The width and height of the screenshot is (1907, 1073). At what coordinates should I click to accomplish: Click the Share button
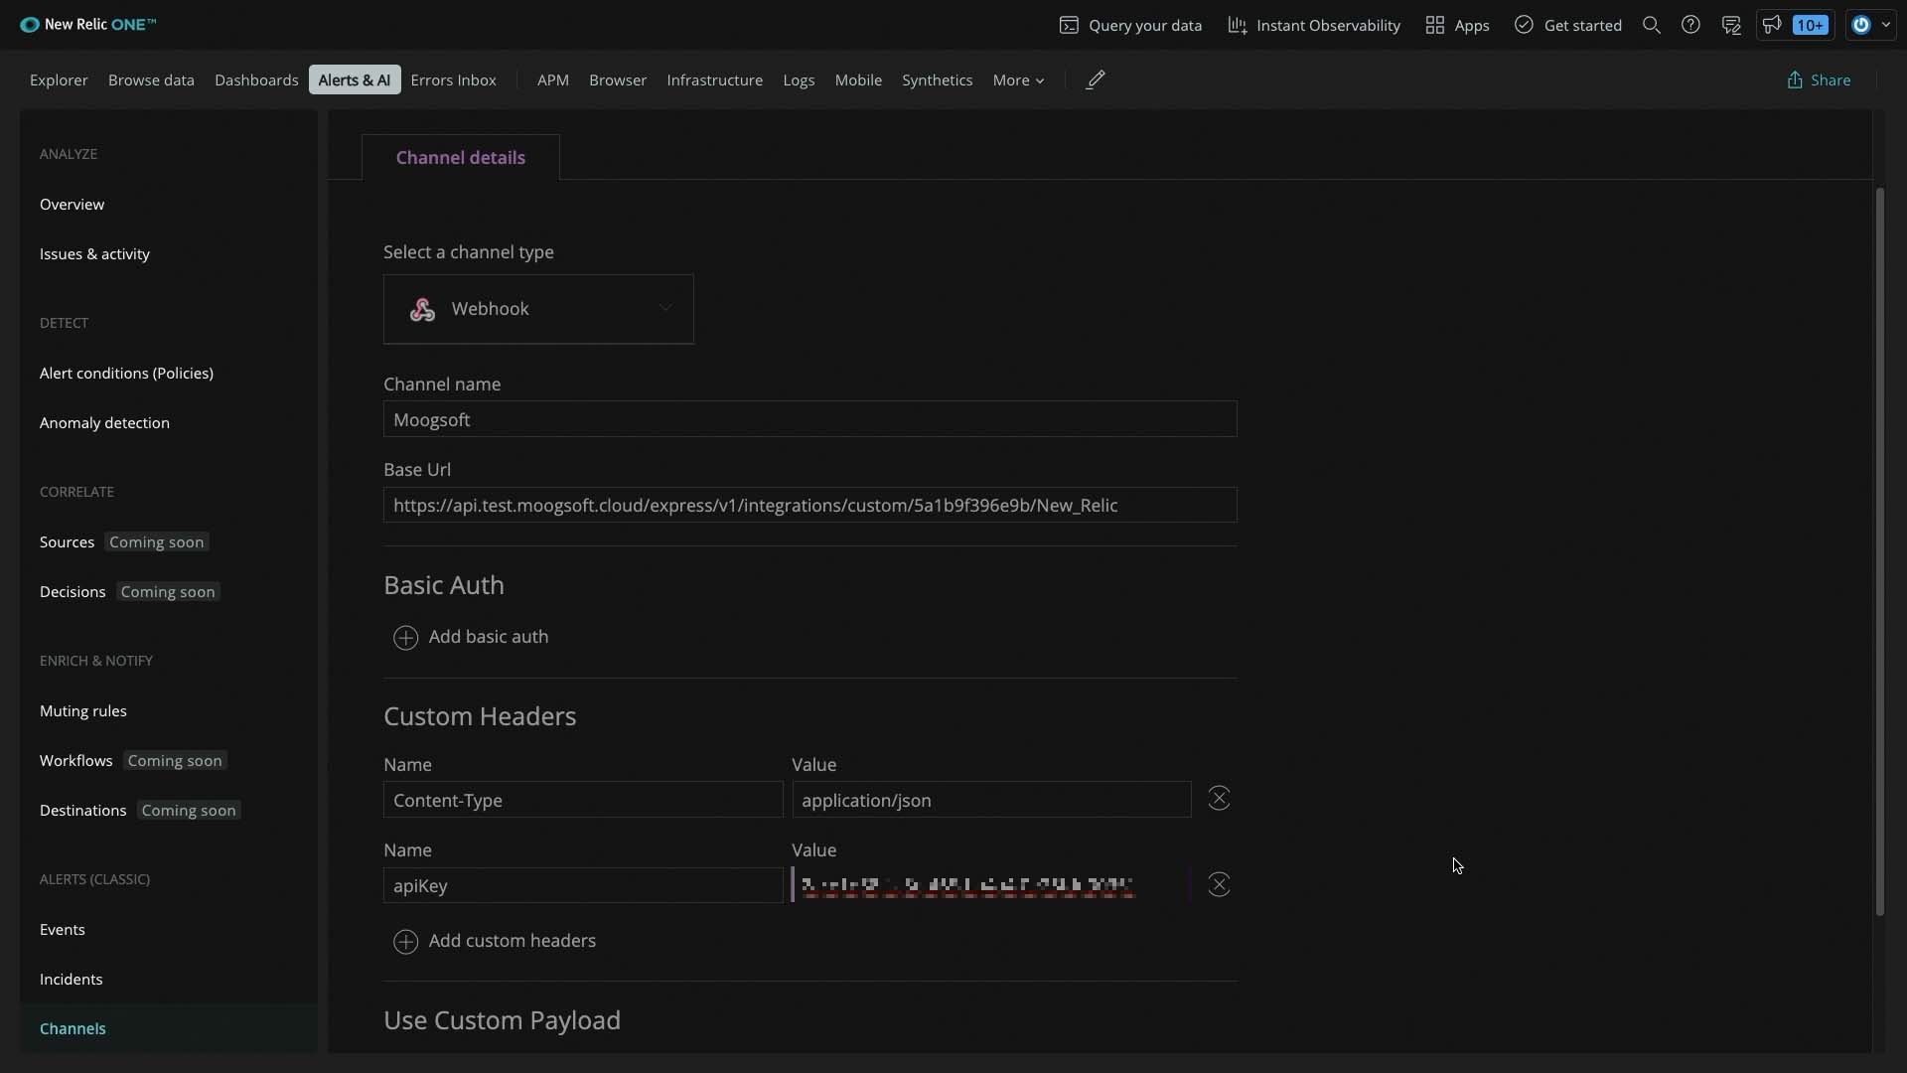point(1819,80)
